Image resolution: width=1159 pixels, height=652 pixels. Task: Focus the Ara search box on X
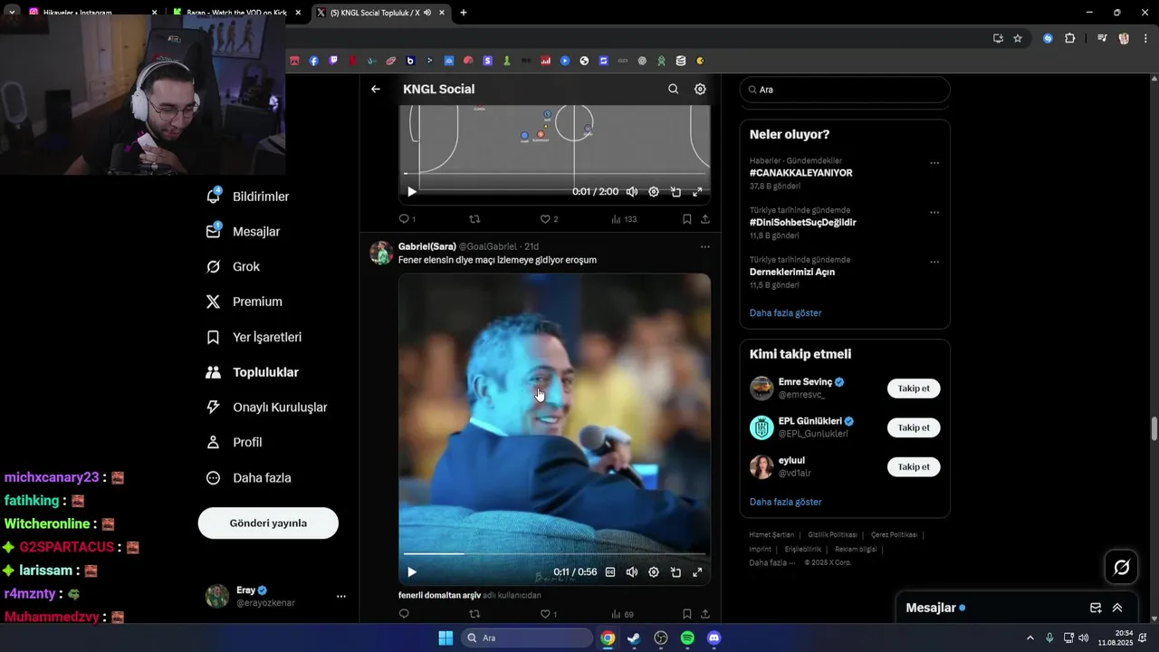coord(845,90)
